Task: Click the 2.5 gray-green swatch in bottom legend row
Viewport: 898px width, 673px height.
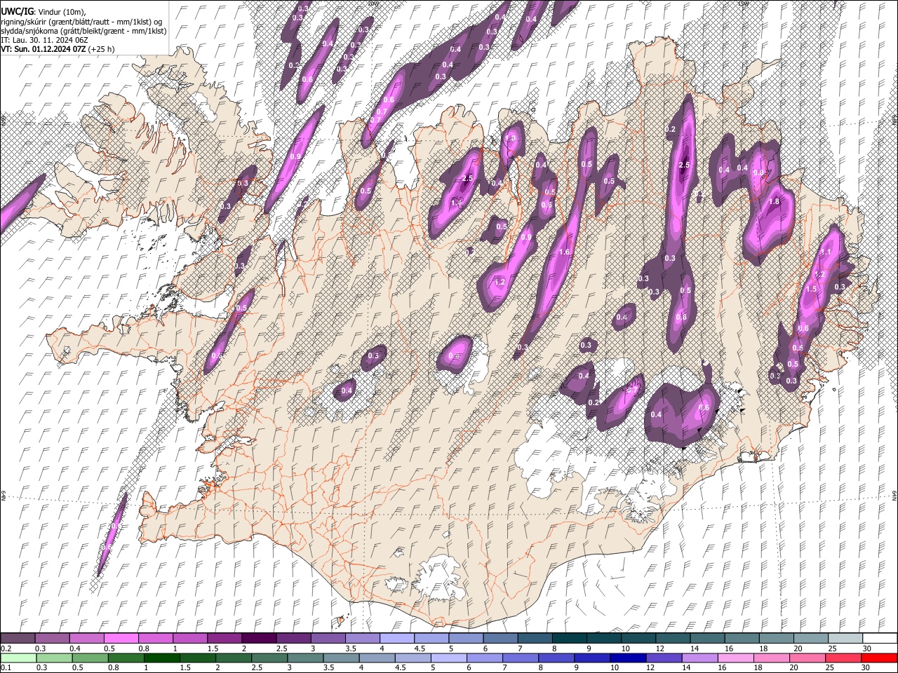Action: 269,658
